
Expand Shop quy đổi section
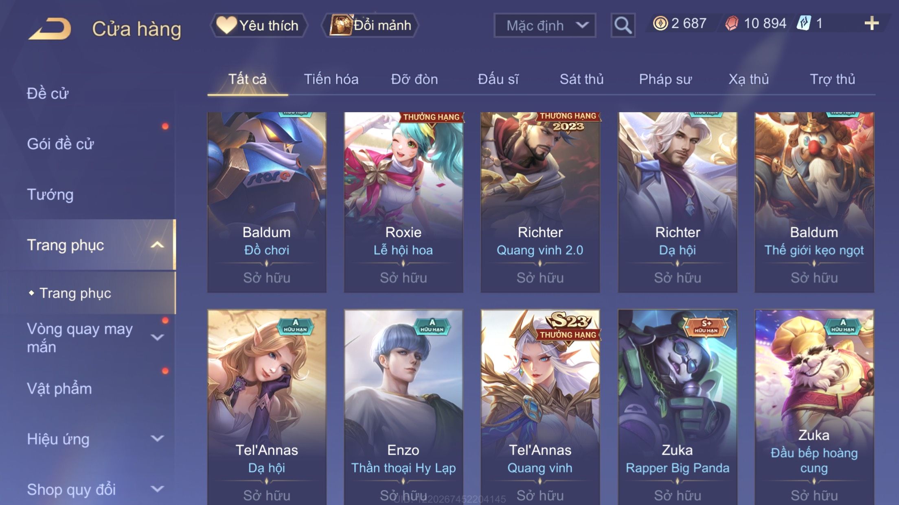pyautogui.click(x=157, y=489)
